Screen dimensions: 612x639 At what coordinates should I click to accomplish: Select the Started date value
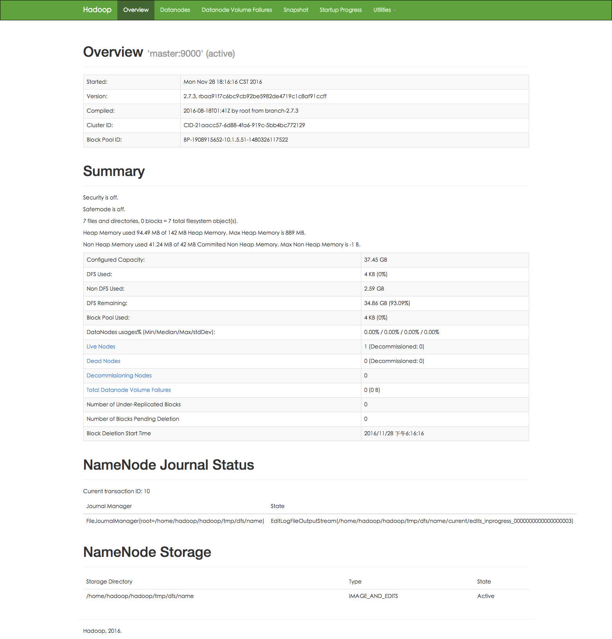223,82
